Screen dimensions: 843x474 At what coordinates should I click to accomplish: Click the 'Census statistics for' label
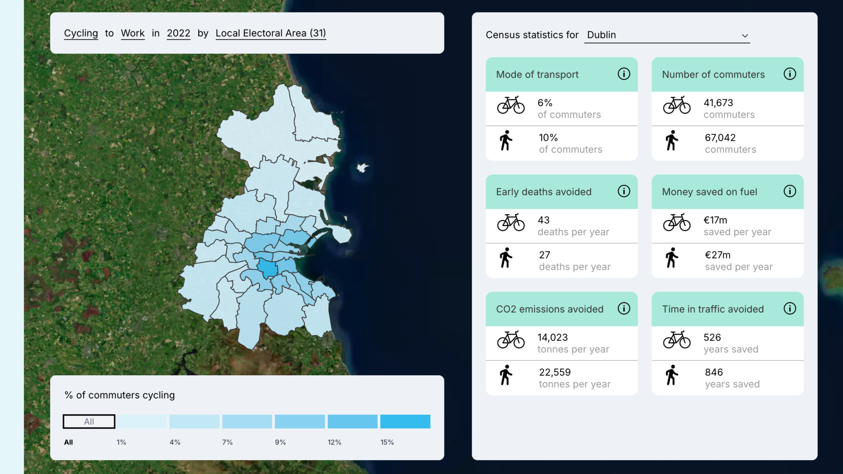(532, 35)
